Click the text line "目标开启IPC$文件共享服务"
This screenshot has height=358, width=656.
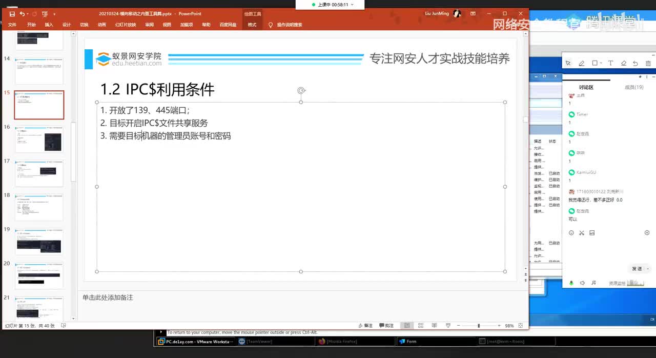158,123
